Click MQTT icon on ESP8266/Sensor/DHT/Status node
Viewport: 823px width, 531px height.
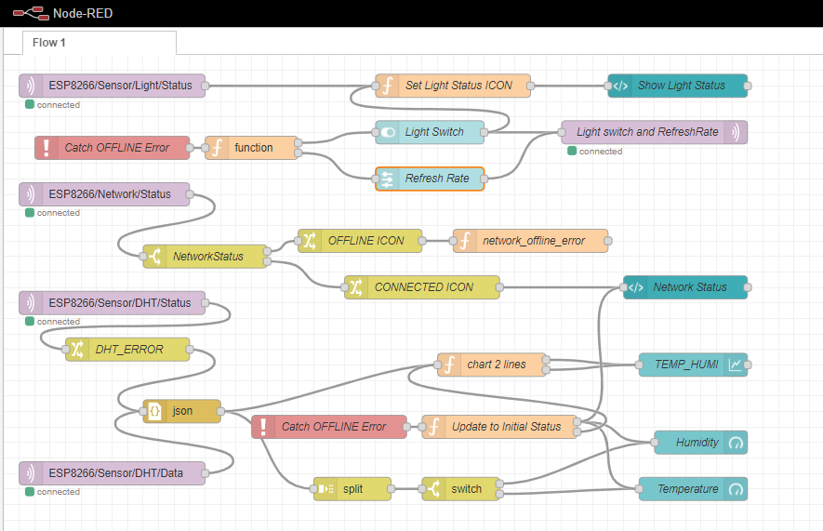tap(31, 303)
